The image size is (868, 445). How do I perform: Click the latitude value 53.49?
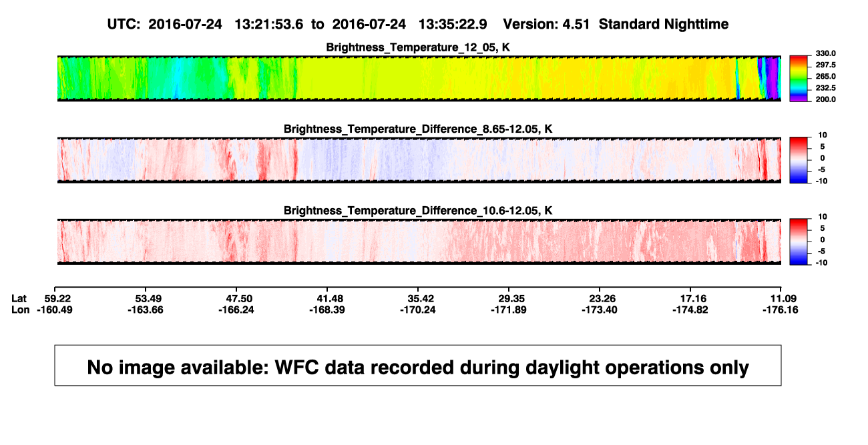(x=145, y=298)
